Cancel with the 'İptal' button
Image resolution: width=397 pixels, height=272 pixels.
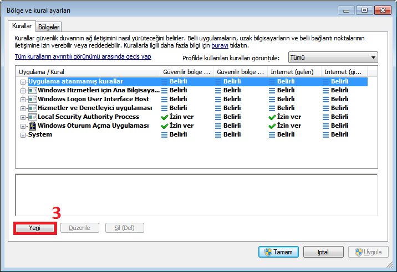click(323, 252)
